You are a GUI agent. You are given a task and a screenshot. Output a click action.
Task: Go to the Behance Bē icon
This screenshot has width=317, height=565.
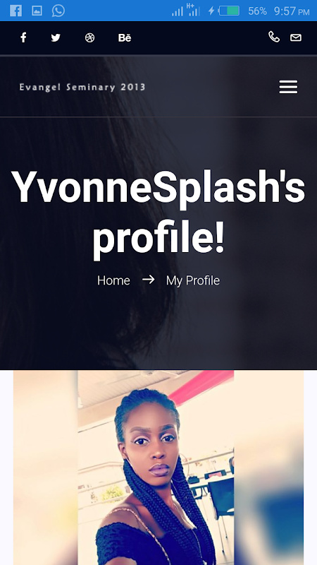click(125, 38)
